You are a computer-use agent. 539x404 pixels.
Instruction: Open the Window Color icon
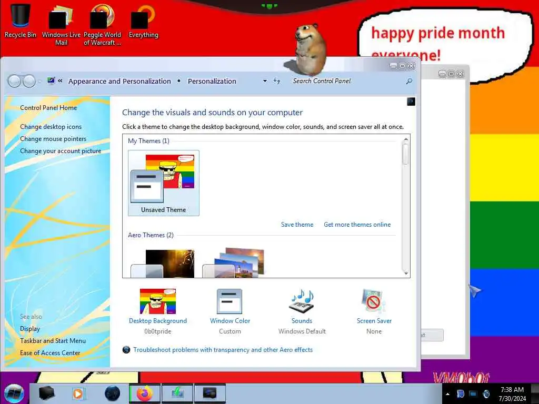(x=229, y=301)
